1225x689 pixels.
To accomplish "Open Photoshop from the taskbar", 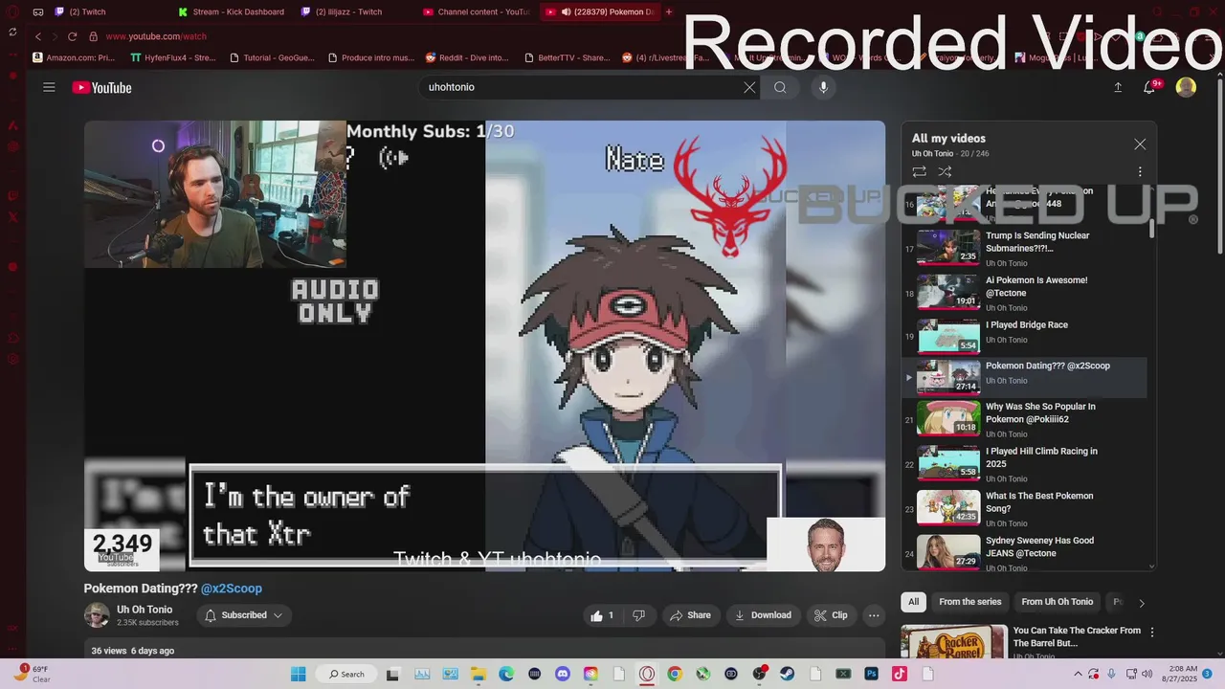I will 872,674.
